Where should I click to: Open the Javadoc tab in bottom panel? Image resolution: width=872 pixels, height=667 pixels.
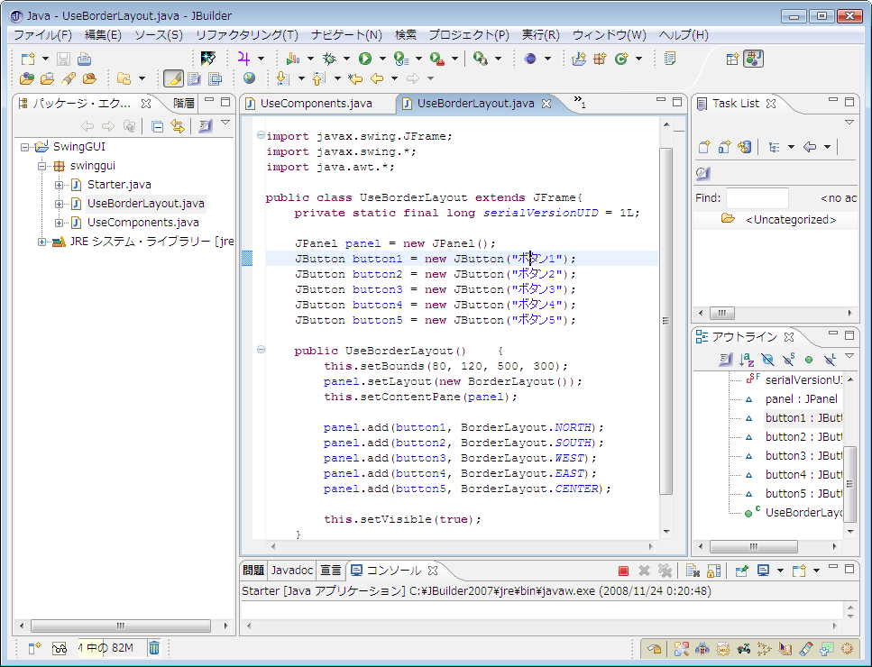(x=292, y=571)
